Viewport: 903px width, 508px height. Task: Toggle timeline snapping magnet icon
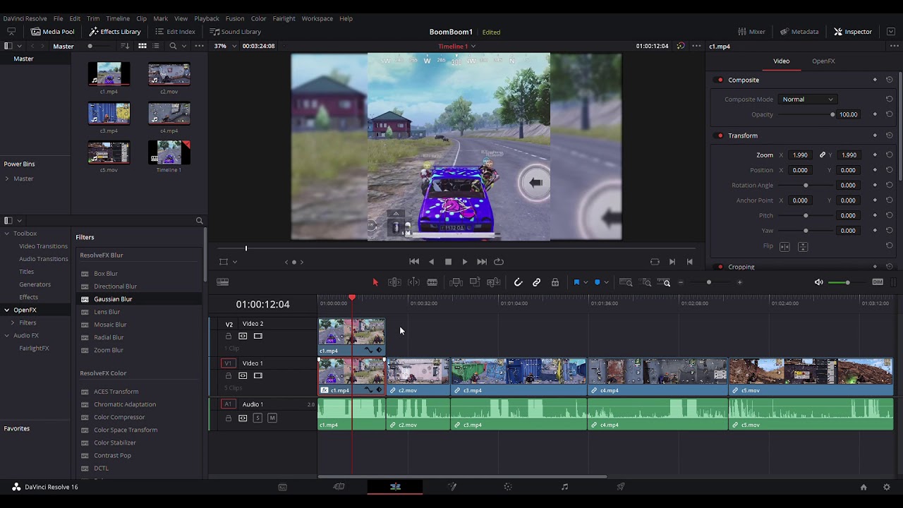click(x=518, y=282)
